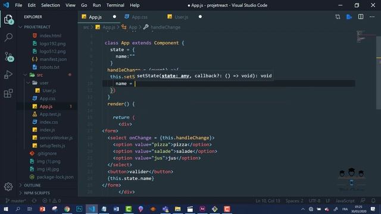
Task: Click the blue preview icon in editor toolbar
Action: 349,17
